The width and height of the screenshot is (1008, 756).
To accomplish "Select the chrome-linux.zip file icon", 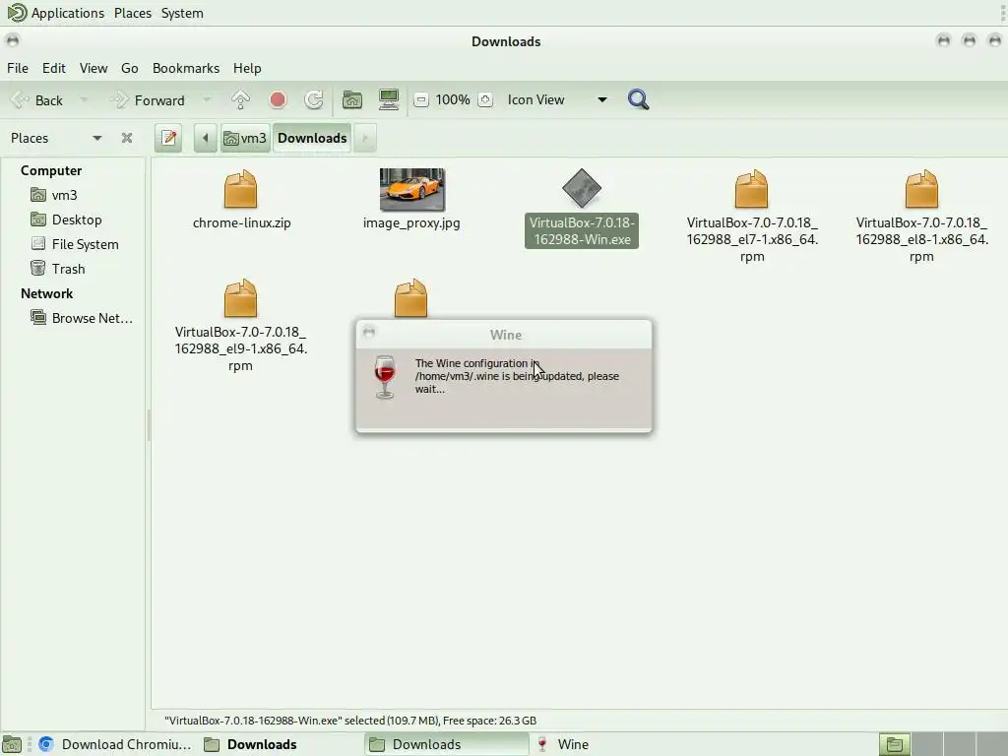I will [x=240, y=189].
